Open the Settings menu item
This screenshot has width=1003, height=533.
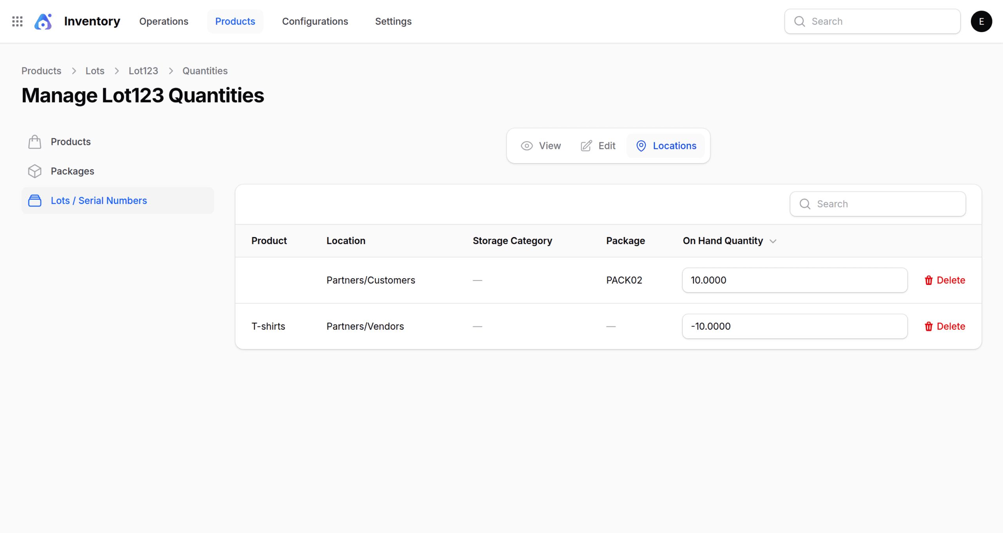point(393,21)
